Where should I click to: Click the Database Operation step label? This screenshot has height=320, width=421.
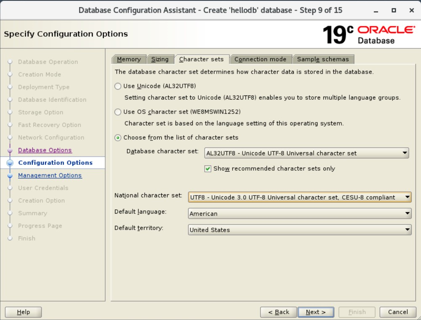pos(48,62)
